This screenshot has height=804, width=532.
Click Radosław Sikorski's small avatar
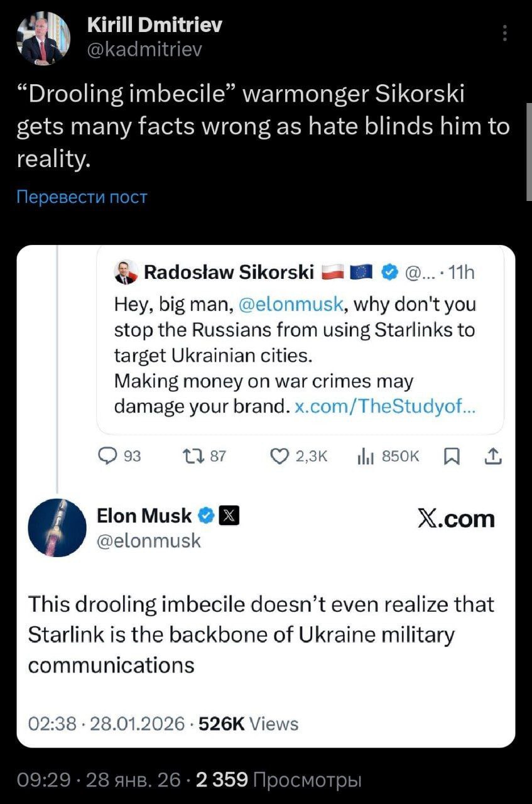(126, 273)
